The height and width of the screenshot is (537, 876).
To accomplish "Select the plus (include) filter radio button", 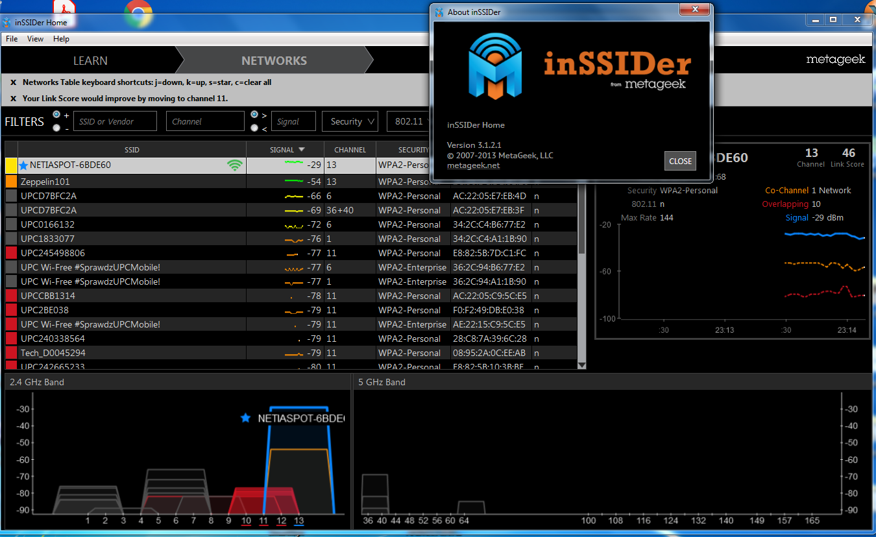I will [56, 115].
